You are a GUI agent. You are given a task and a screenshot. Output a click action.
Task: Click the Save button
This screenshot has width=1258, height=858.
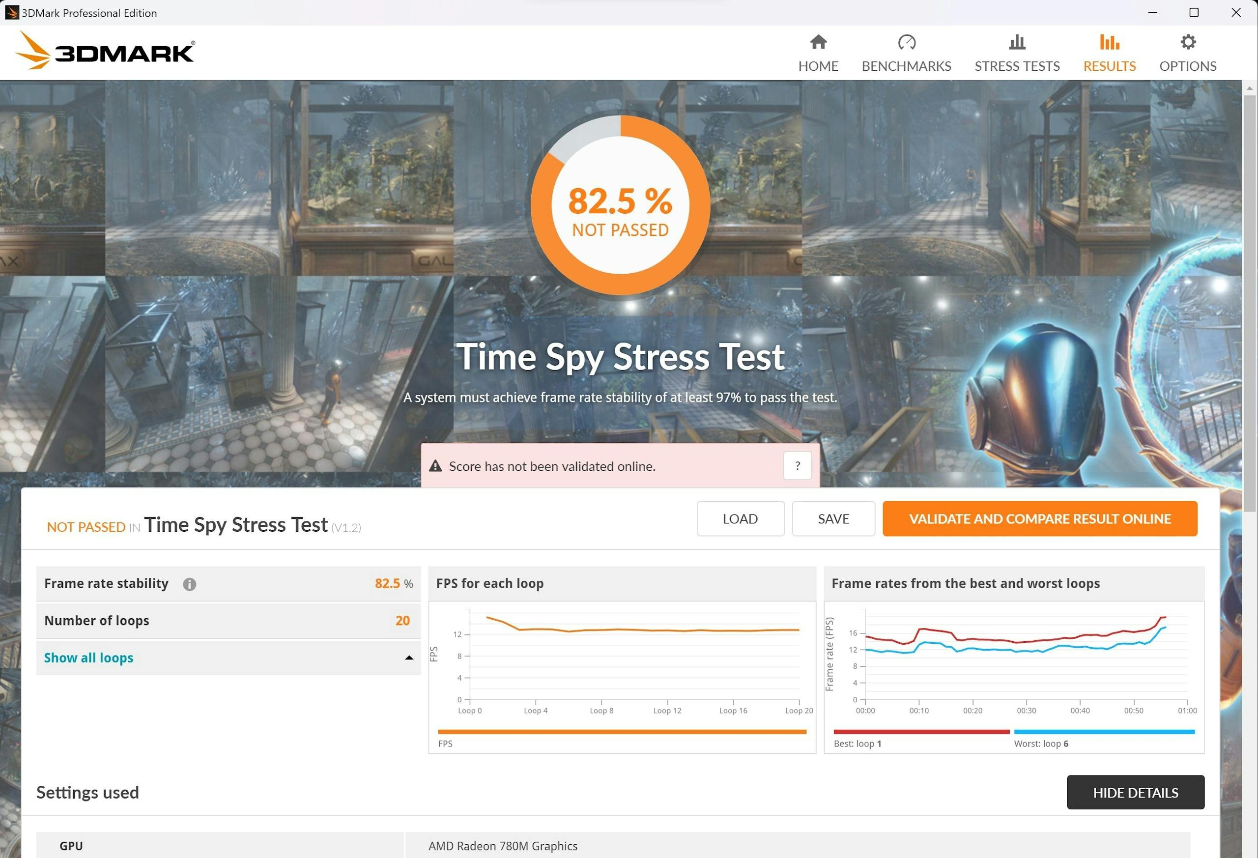pos(833,518)
